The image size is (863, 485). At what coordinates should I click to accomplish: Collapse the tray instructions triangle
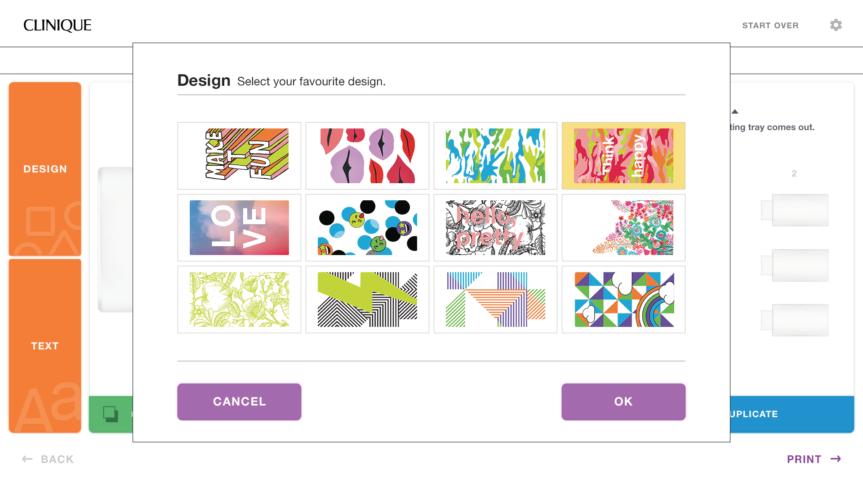(735, 111)
